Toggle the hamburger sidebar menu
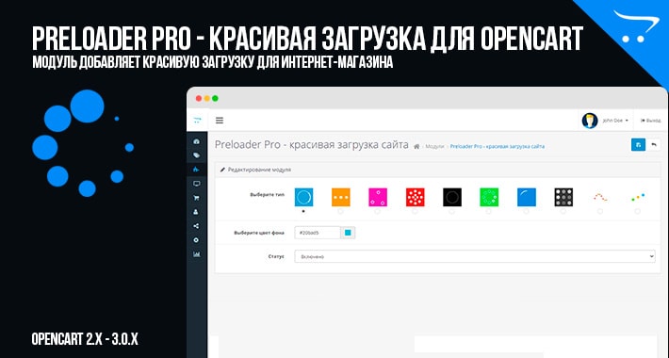669x358 pixels. [x=220, y=121]
